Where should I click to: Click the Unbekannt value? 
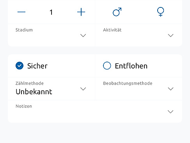pyautogui.click(x=34, y=92)
